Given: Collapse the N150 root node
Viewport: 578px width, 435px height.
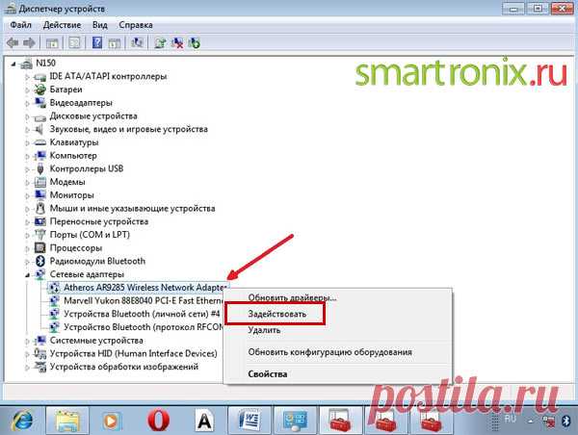Looking at the screenshot, I should tap(13, 64).
